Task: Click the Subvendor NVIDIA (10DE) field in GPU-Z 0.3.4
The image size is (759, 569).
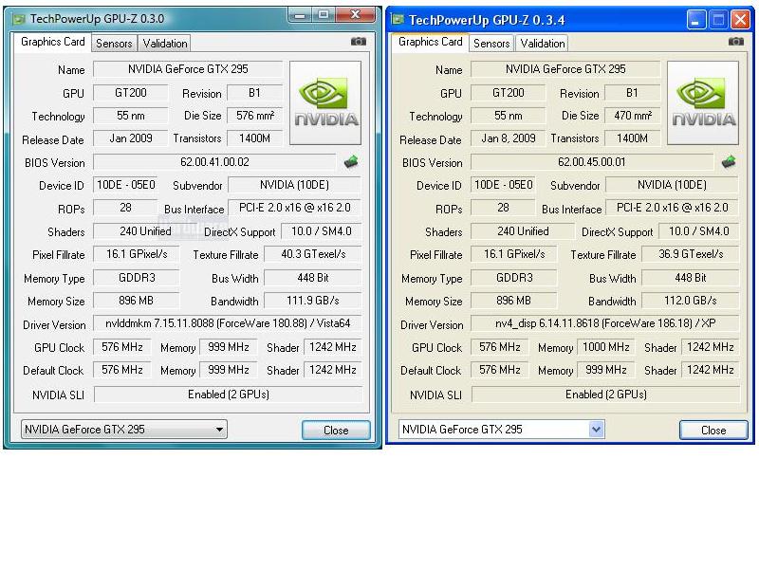Action: 672,185
